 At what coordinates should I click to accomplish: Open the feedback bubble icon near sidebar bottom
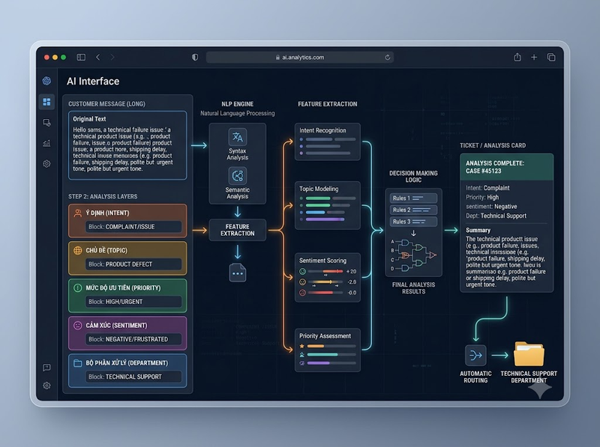coord(46,368)
